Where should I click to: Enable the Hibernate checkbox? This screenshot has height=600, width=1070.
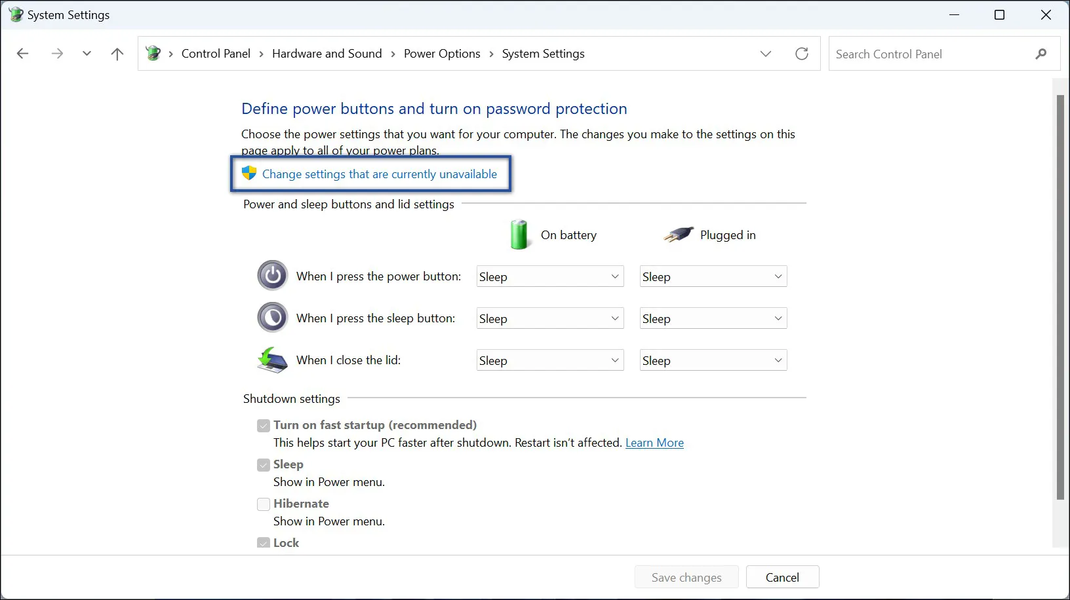coord(263,504)
